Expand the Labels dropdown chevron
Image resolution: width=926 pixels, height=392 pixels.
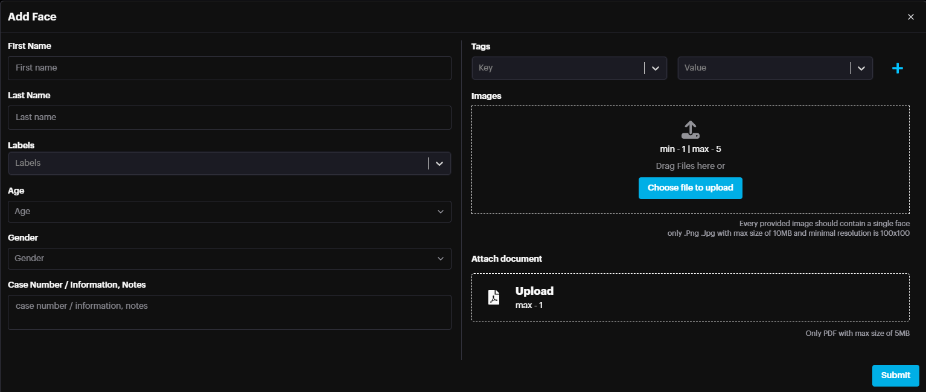[x=439, y=163]
